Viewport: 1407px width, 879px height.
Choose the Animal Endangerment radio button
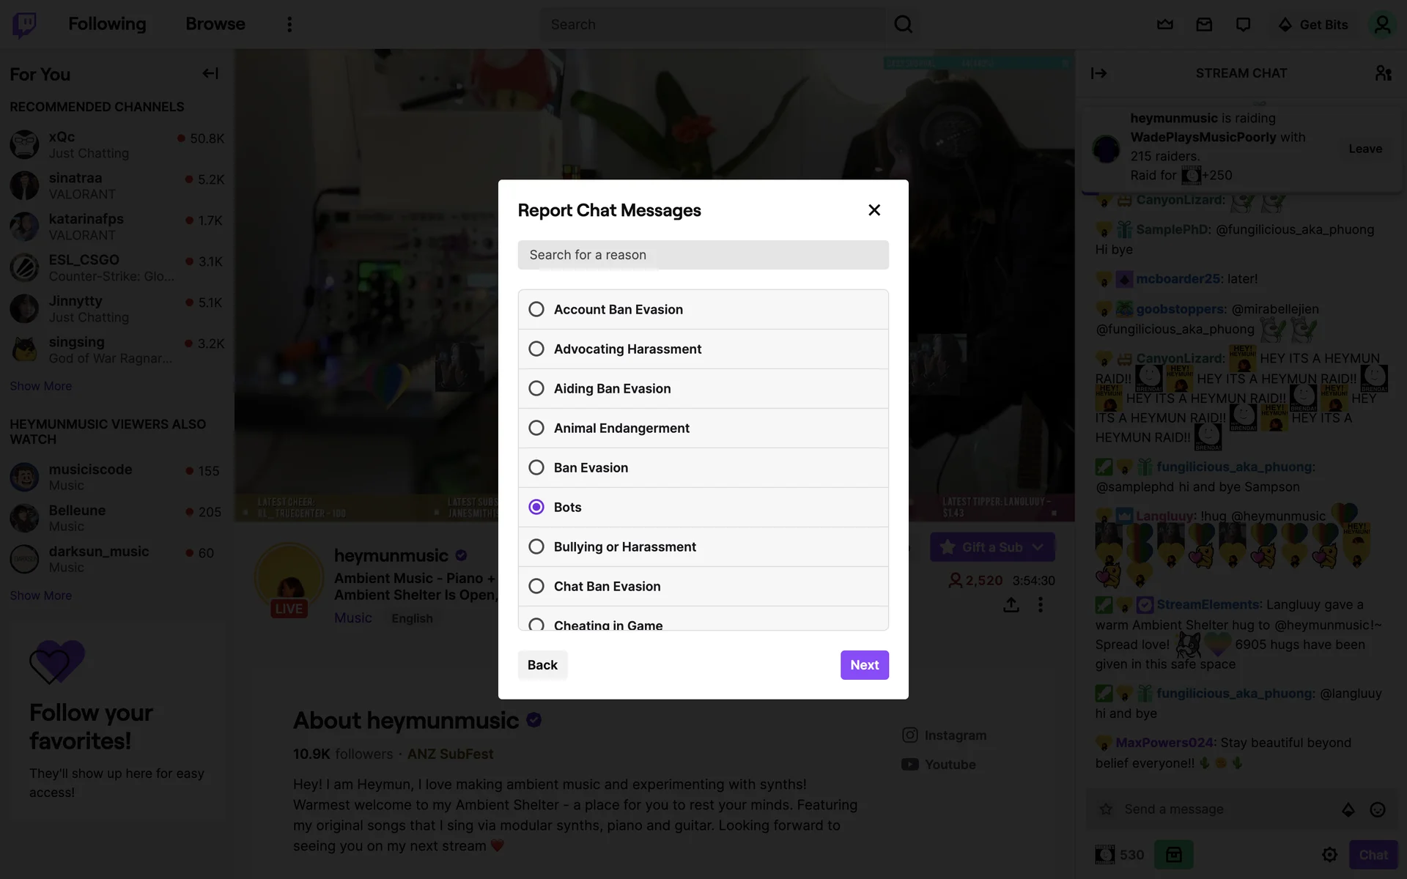[x=536, y=428]
